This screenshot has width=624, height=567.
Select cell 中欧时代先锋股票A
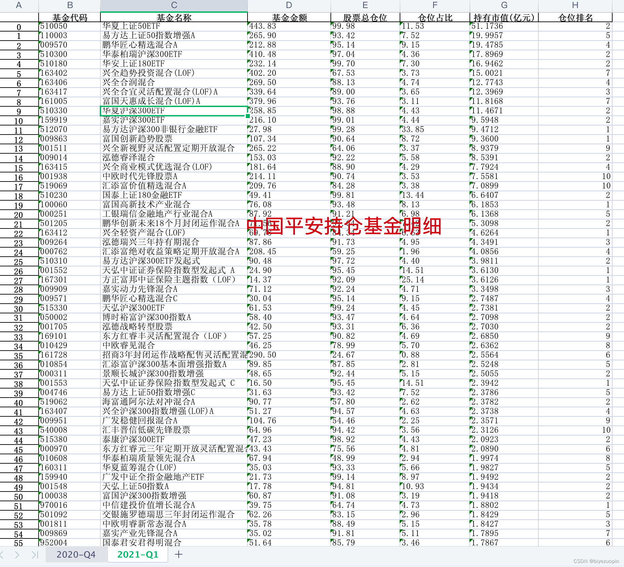click(174, 176)
